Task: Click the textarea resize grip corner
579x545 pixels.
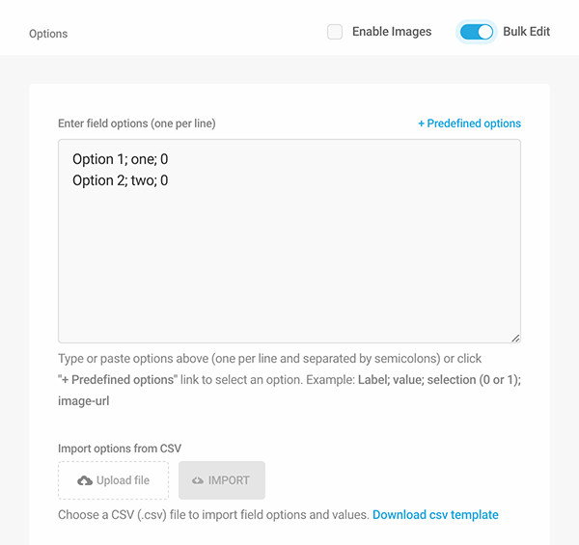Action: click(515, 338)
